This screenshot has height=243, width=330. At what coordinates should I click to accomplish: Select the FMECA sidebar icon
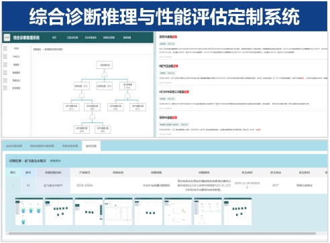(5, 57)
